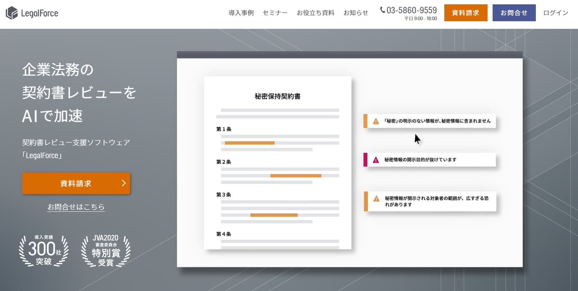578x291 pixels.
Task: Click the orange highlight under 第1条
Action: click(x=250, y=143)
